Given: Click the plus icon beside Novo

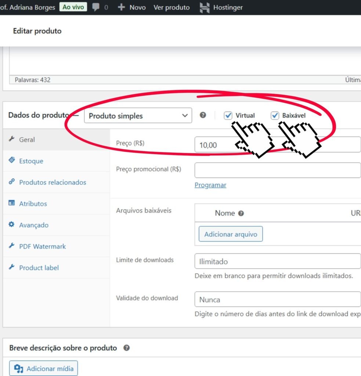Looking at the screenshot, I should pyautogui.click(x=121, y=7).
